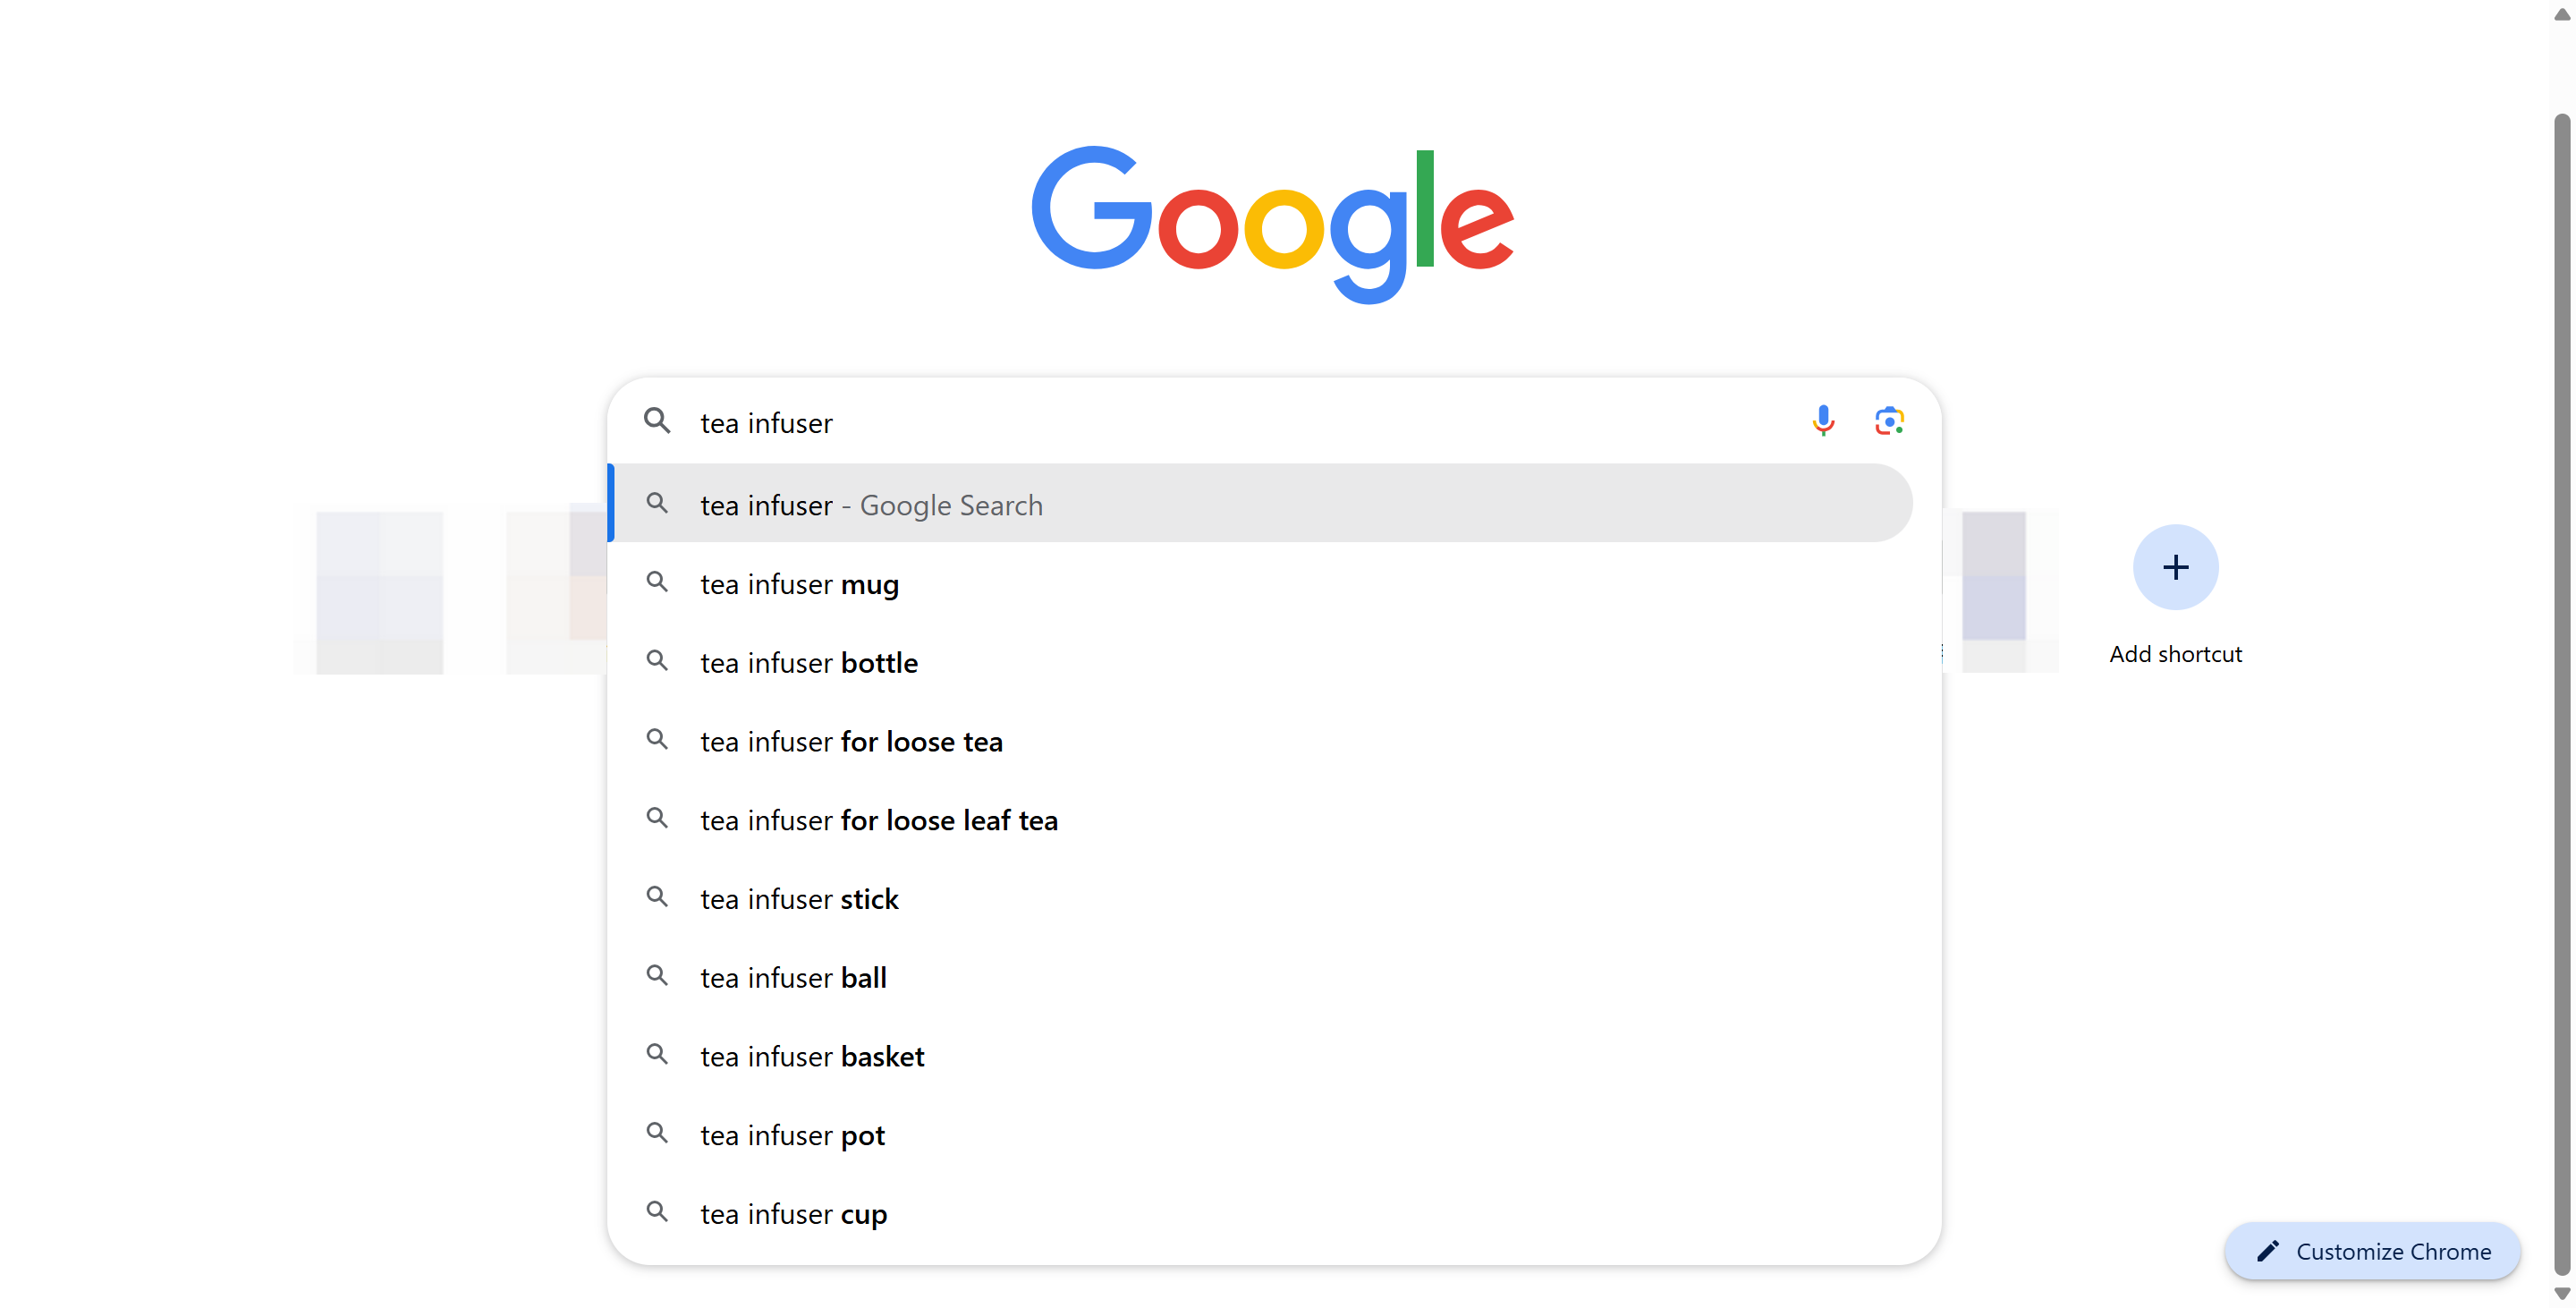Image resolution: width=2576 pixels, height=1308 pixels.
Task: Open Google Lens image search
Action: click(1888, 421)
